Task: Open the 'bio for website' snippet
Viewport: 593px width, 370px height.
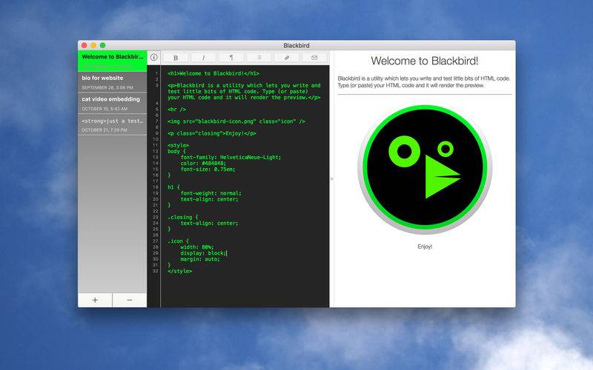Action: 113,82
